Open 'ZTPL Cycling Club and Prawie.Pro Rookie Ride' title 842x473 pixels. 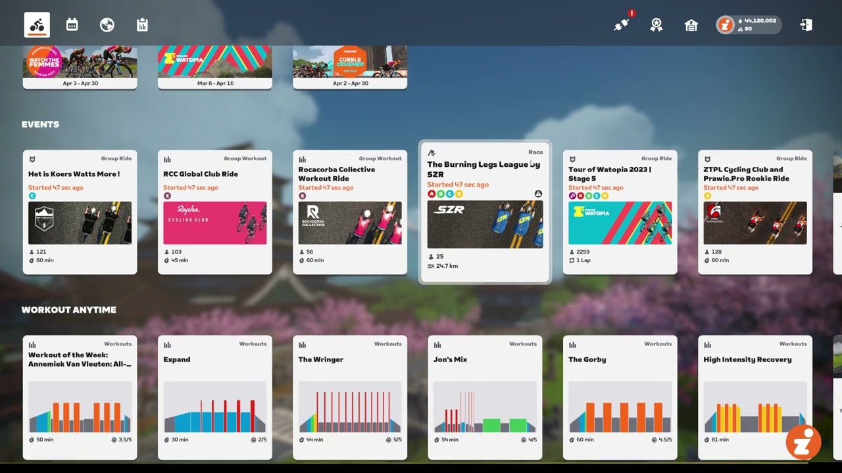746,174
